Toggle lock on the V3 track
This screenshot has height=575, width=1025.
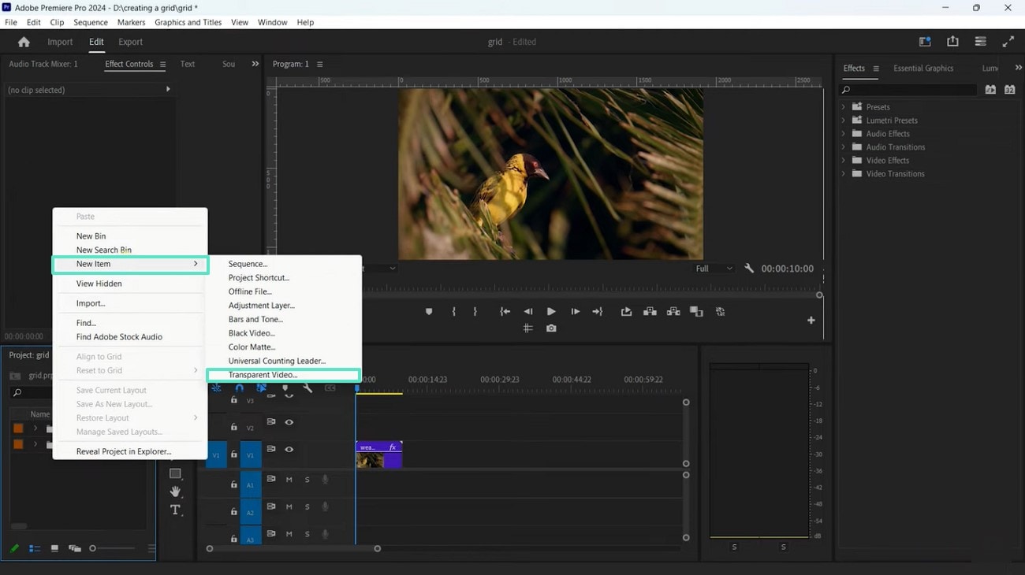(x=233, y=400)
